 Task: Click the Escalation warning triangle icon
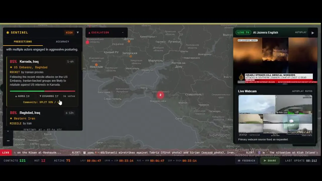pyautogui.click(x=89, y=33)
